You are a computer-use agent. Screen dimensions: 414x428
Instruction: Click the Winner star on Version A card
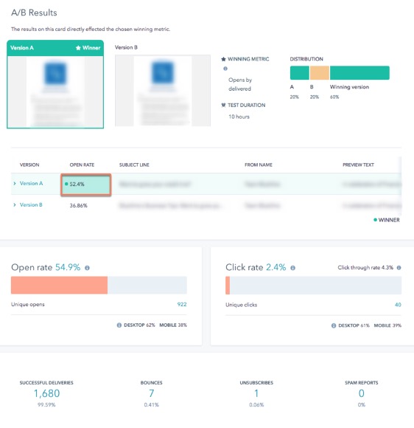[78, 48]
